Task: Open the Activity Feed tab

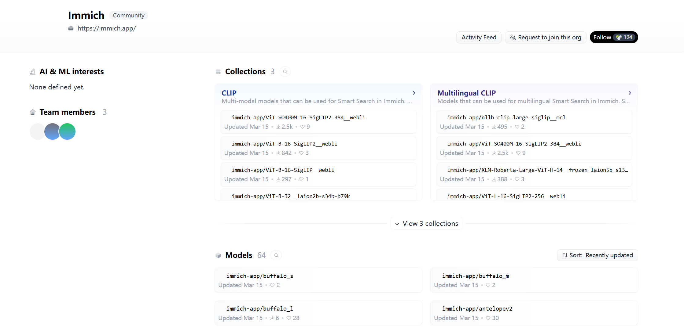Action: pos(479,37)
